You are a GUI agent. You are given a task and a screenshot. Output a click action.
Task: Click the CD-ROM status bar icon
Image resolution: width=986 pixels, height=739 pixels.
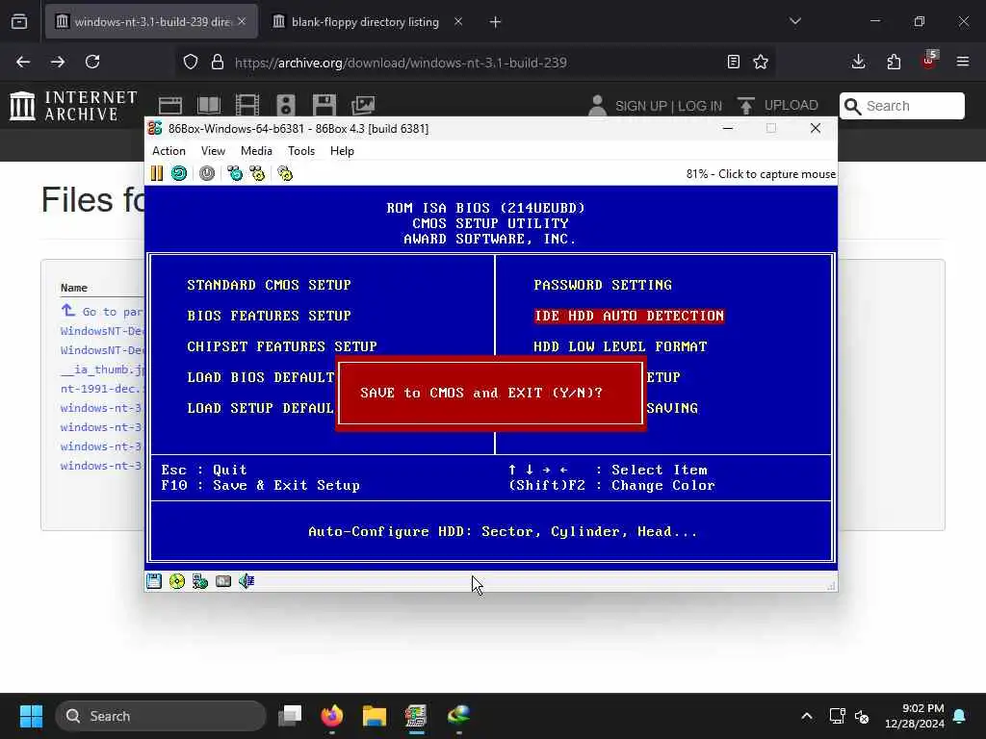[177, 581]
